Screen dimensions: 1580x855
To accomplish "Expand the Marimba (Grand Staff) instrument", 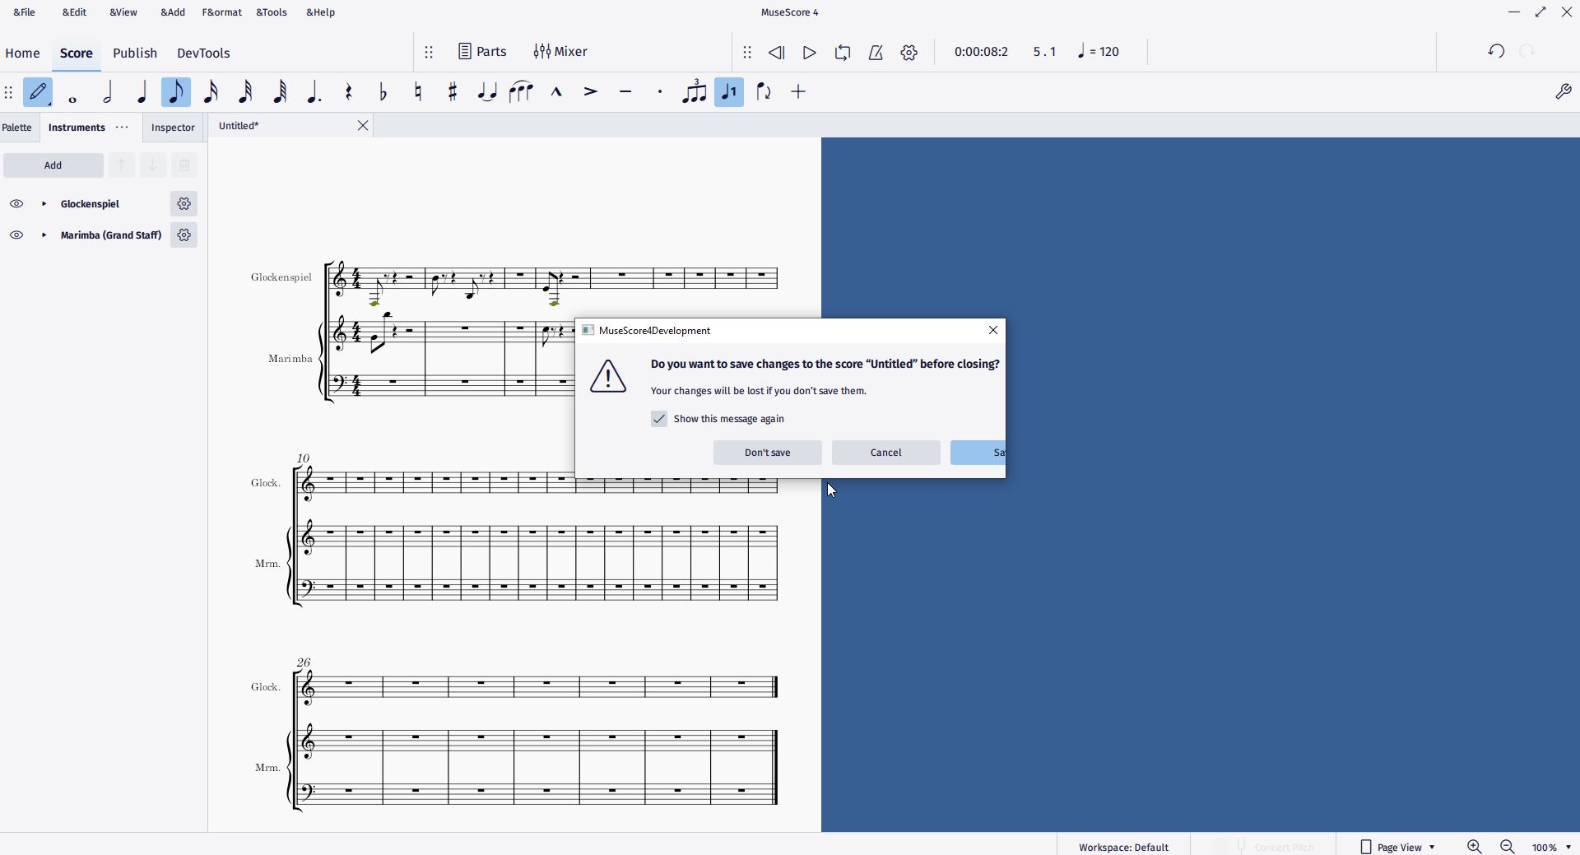I will 44,235.
